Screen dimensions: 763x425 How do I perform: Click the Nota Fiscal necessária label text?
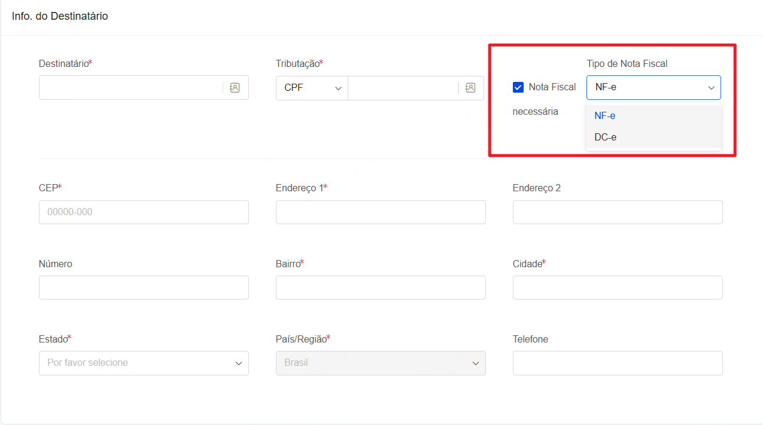(x=545, y=99)
